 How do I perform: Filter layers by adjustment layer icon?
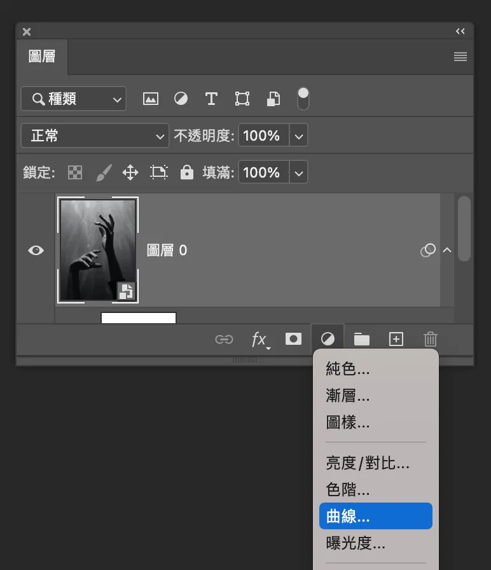(181, 99)
